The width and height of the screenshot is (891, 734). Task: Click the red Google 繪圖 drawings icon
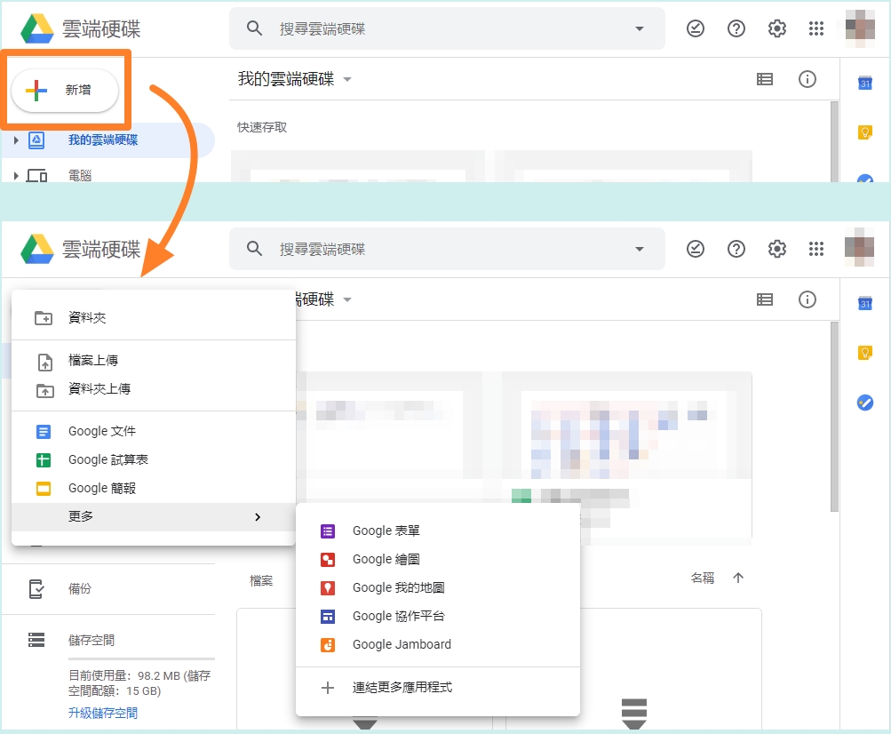[x=328, y=560]
